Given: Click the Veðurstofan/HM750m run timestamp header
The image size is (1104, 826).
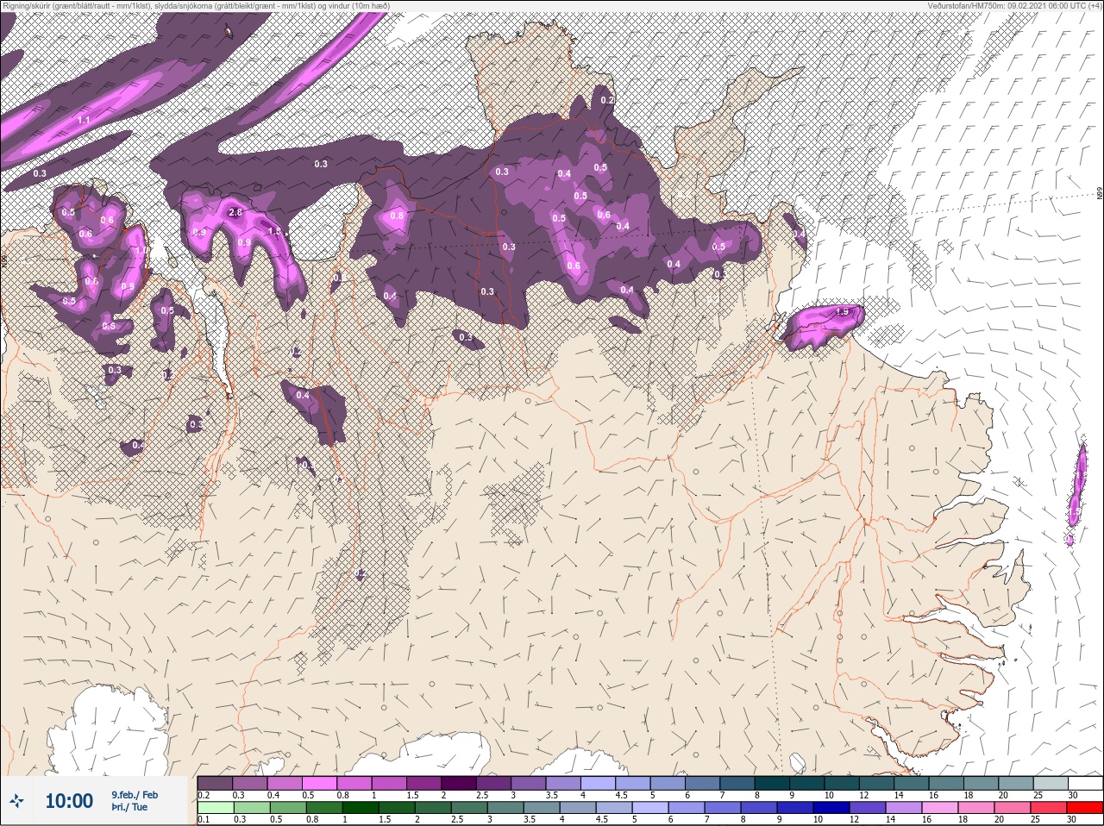Looking at the screenshot, I should [1014, 6].
